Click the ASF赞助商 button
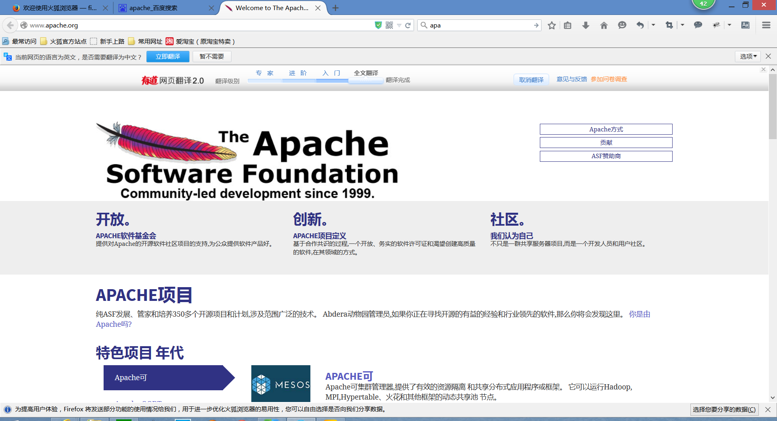The height and width of the screenshot is (421, 777). 606,156
